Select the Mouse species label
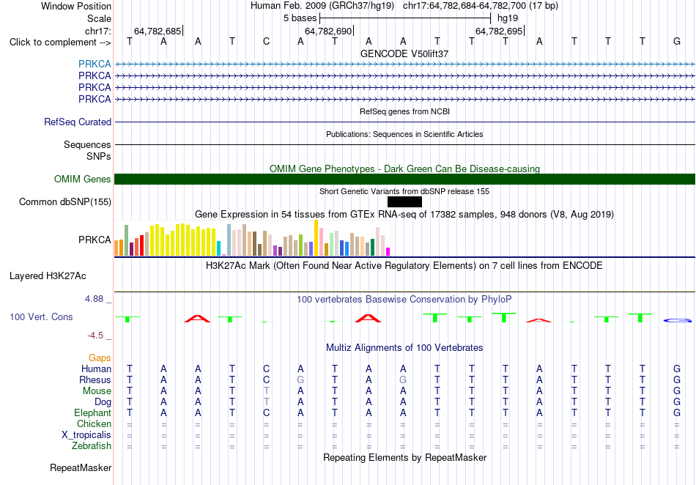696x485 pixels. [x=97, y=391]
